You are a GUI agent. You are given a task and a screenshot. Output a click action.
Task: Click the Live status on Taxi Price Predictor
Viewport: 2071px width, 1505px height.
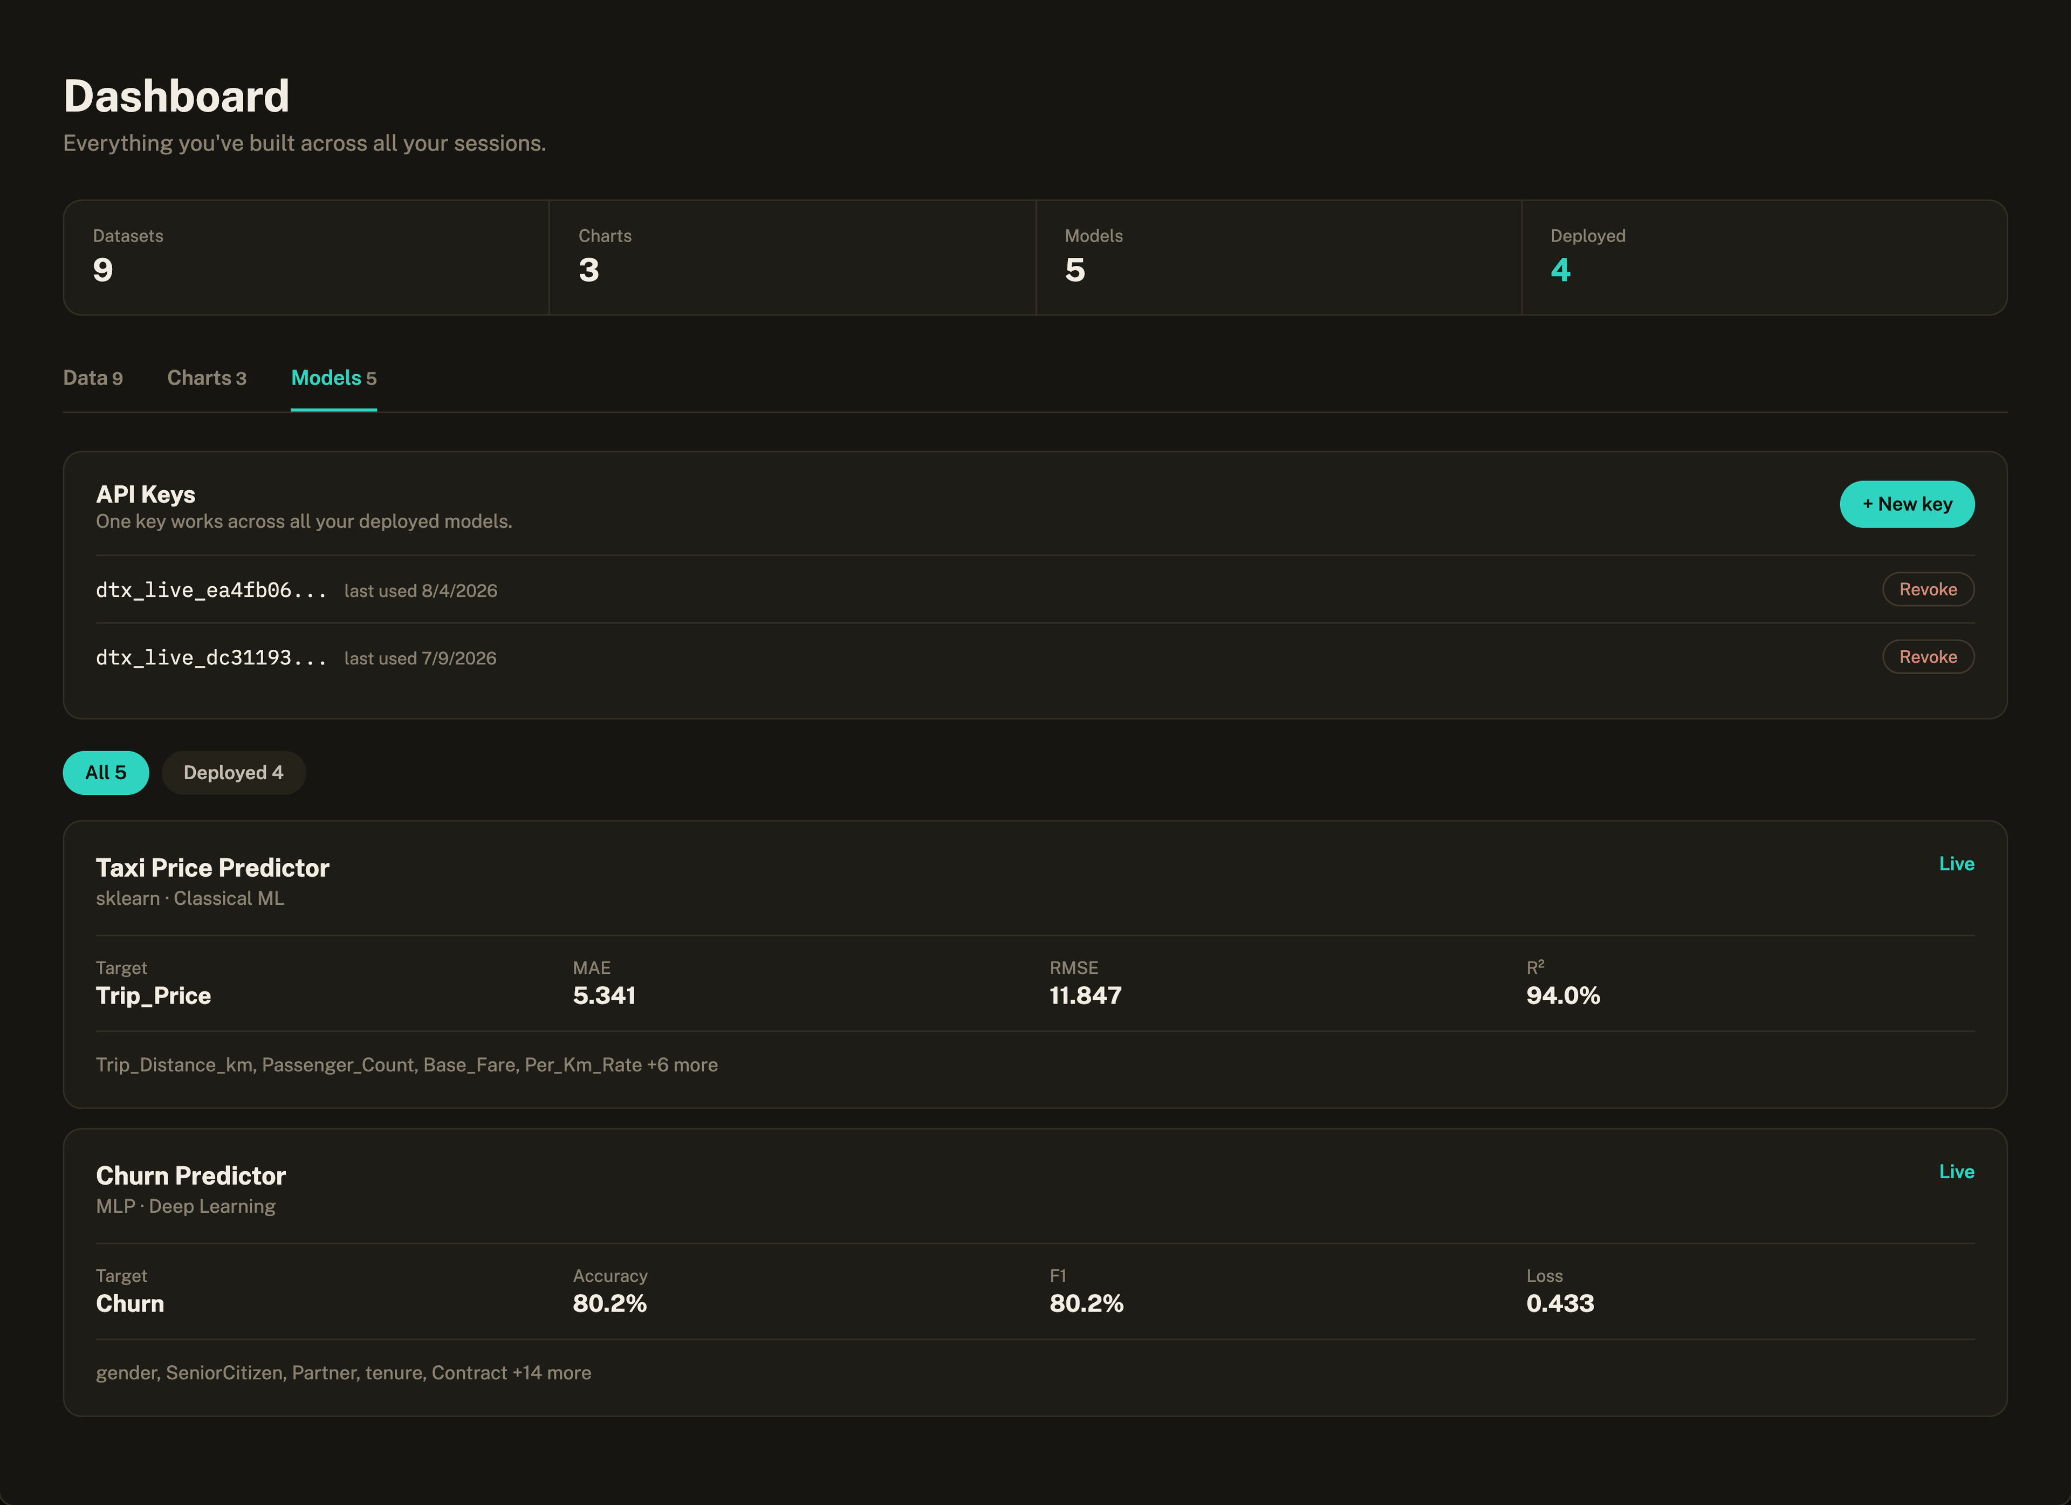(1956, 864)
